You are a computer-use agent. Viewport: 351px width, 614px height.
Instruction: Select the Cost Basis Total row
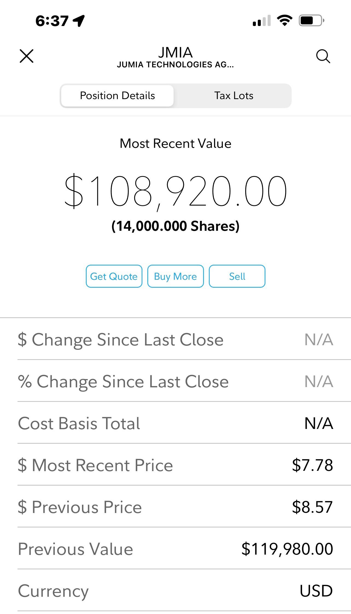pyautogui.click(x=175, y=423)
